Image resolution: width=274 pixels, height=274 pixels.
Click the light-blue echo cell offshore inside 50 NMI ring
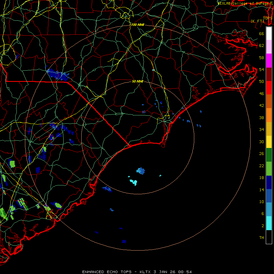click(x=141, y=171)
